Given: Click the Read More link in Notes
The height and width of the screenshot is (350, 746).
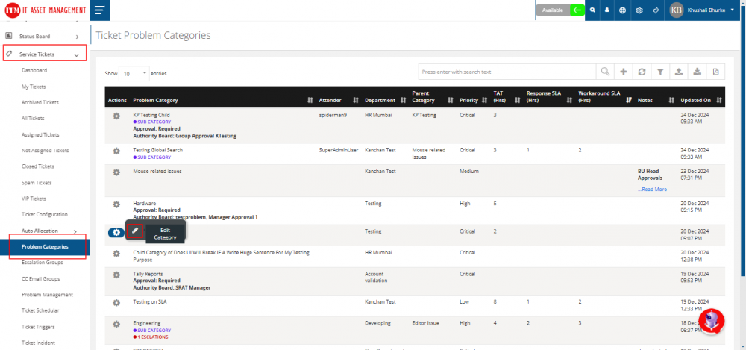Looking at the screenshot, I should (x=652, y=190).
